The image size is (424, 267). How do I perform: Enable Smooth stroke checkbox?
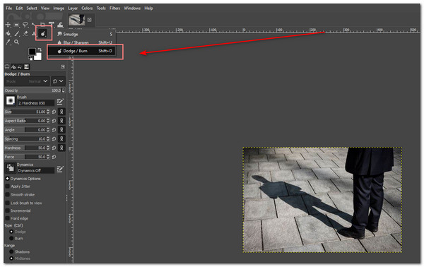pyautogui.click(x=8, y=194)
